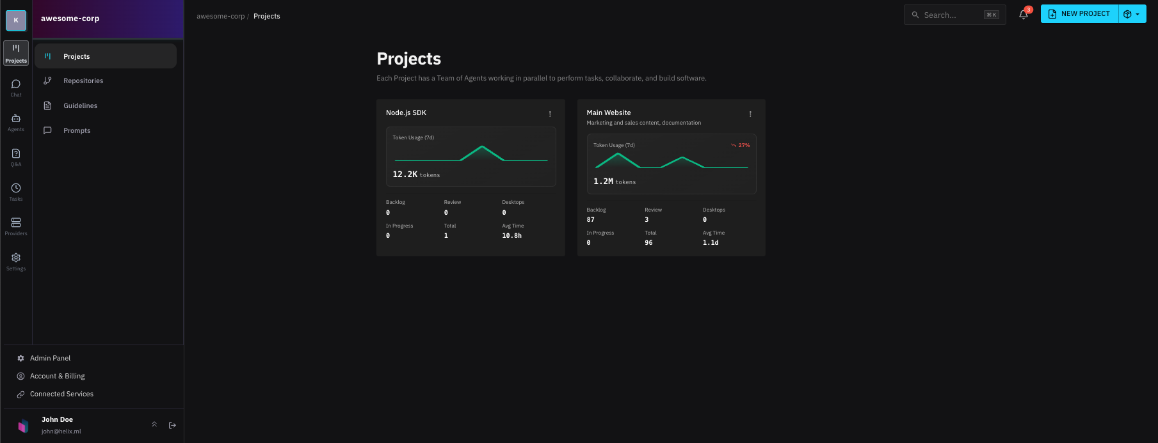Click the awesome-corp breadcrumb link
This screenshot has width=1158, height=443.
point(220,17)
